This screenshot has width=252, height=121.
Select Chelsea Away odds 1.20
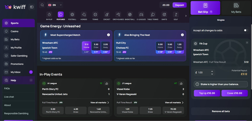(179, 46)
